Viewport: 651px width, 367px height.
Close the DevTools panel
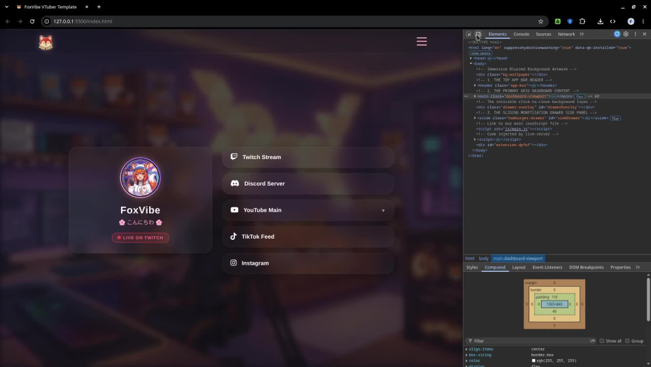coord(644,34)
